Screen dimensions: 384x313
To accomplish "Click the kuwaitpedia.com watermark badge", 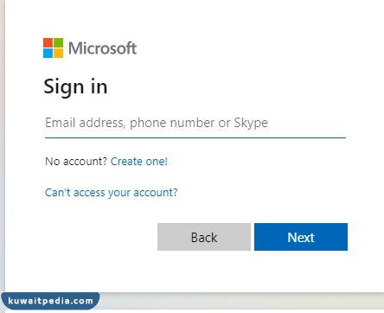I will [51, 301].
